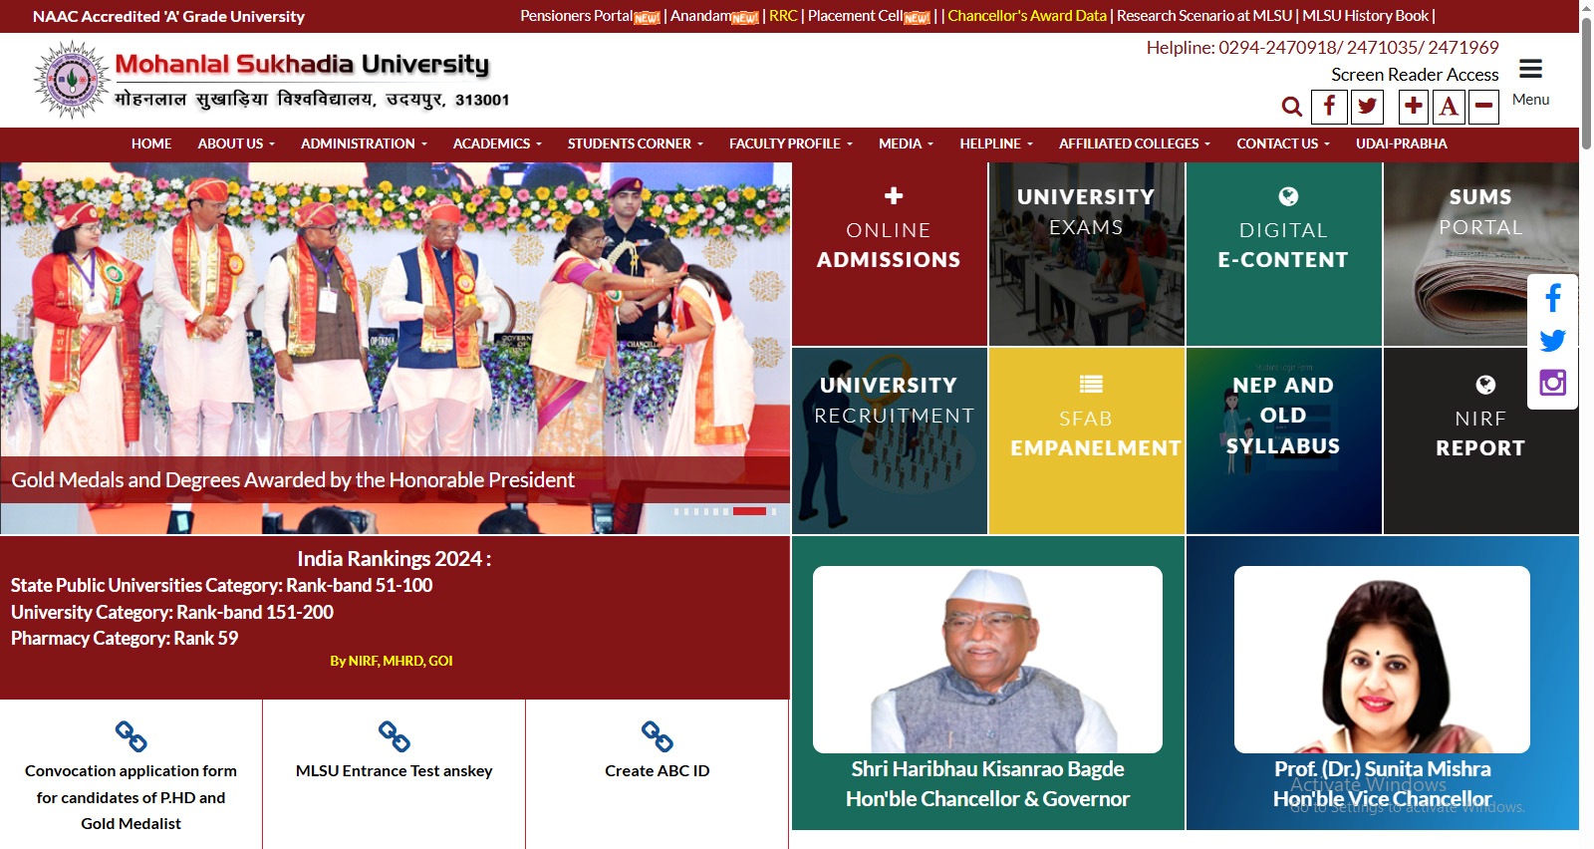The width and height of the screenshot is (1594, 849).
Task: Open Create ABC ID link
Action: (657, 770)
